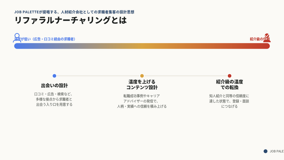Screen dimensions: 284x160
Task: Click the dark blue JOB PALETTE logo dot
Action: [x=266, y=151]
